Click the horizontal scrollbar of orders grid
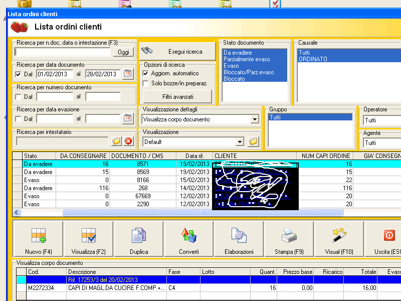The width and height of the screenshot is (401, 301). coord(203,213)
